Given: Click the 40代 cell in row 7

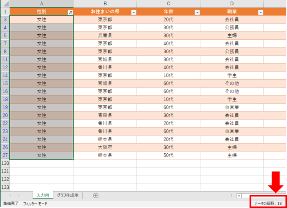Looking at the screenshot, I should click(168, 44).
